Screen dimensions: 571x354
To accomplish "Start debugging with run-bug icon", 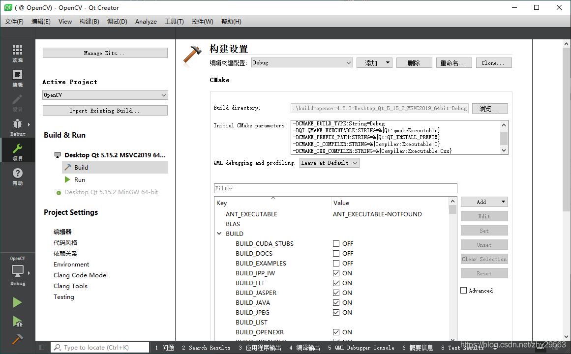I will point(17,322).
